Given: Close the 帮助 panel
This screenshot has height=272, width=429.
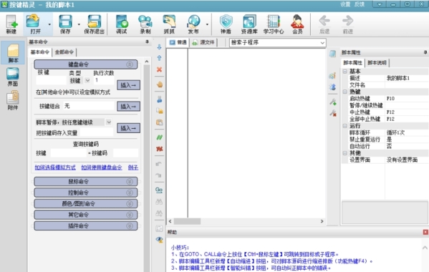Looking at the screenshot, I should click(x=425, y=232).
